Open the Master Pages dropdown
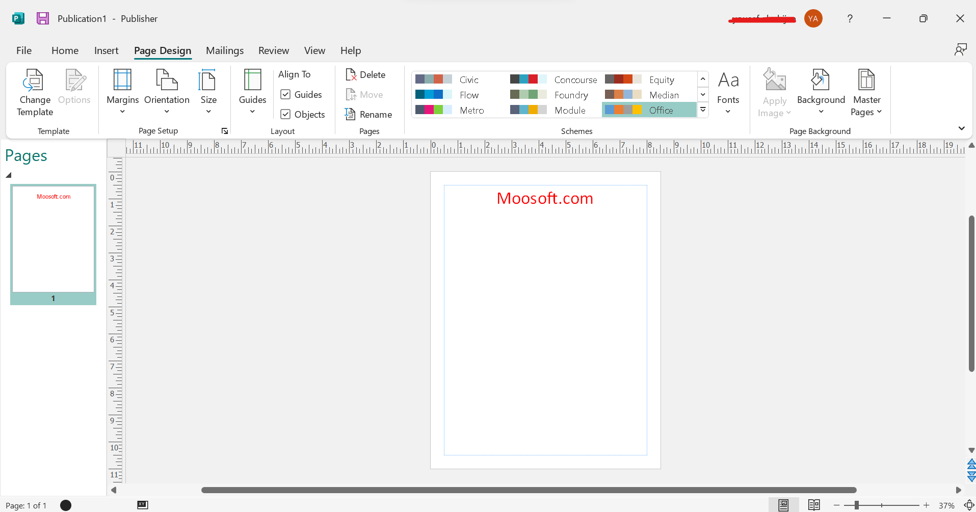 tap(866, 93)
